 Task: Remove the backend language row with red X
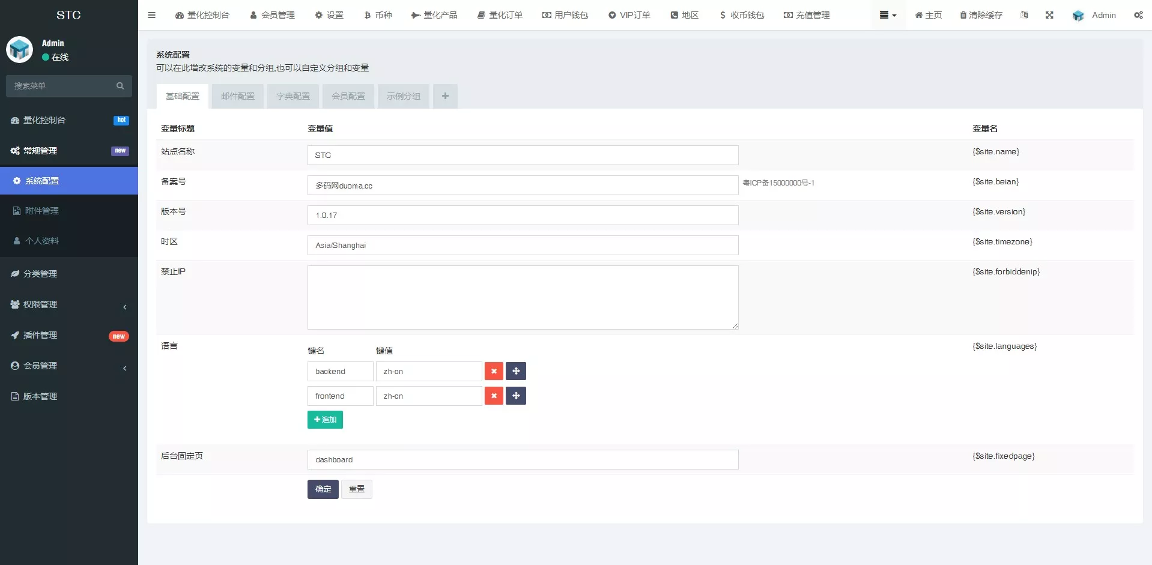pos(493,371)
